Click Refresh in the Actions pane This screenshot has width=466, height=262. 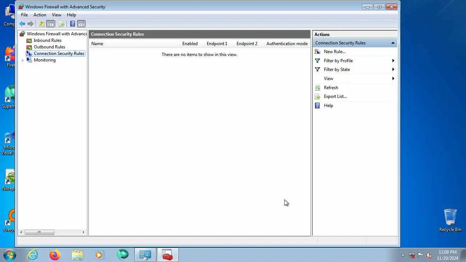point(331,88)
